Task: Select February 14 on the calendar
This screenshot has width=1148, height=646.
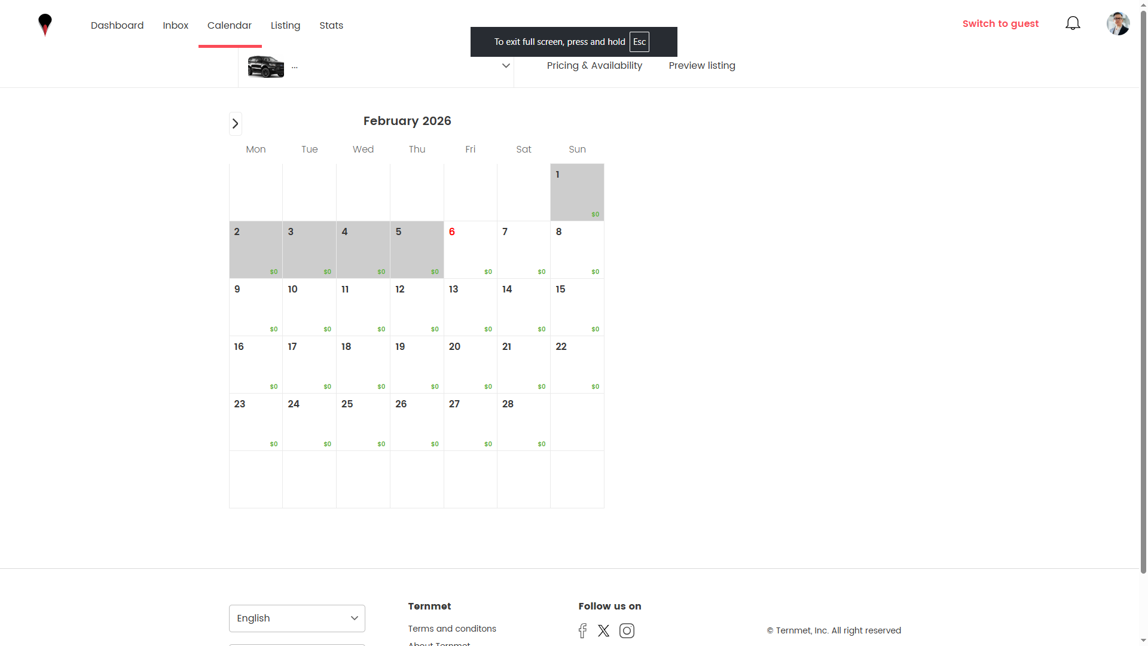Action: click(523, 307)
